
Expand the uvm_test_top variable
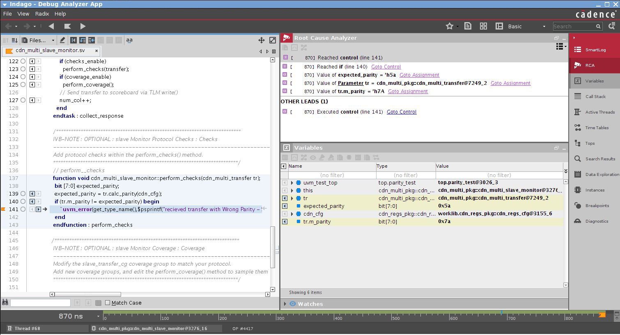[x=292, y=183]
